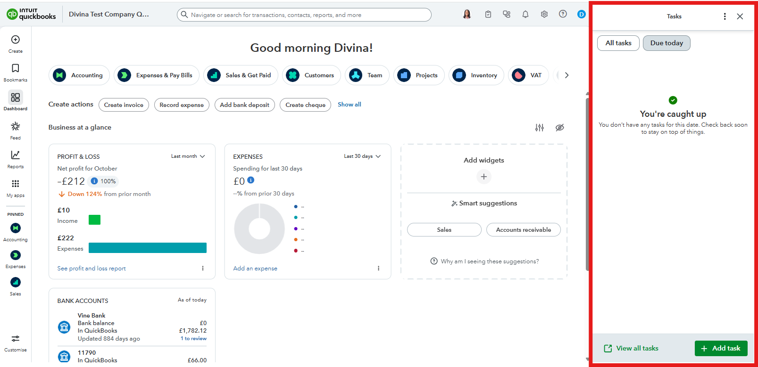Image resolution: width=758 pixels, height=367 pixels.
Task: Click the Create invoice button
Action: point(124,105)
